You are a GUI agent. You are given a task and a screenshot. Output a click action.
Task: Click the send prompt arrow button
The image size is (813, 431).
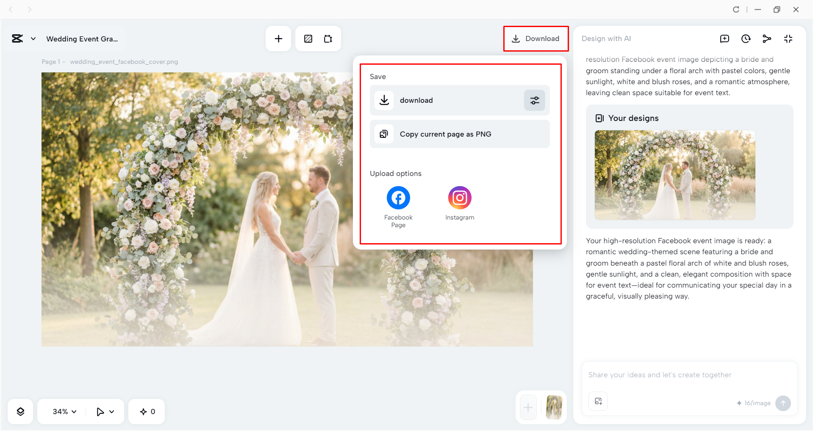coord(783,403)
